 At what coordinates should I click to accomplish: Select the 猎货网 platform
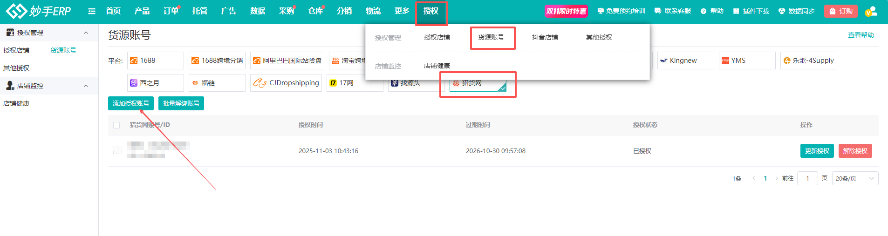[x=478, y=83]
